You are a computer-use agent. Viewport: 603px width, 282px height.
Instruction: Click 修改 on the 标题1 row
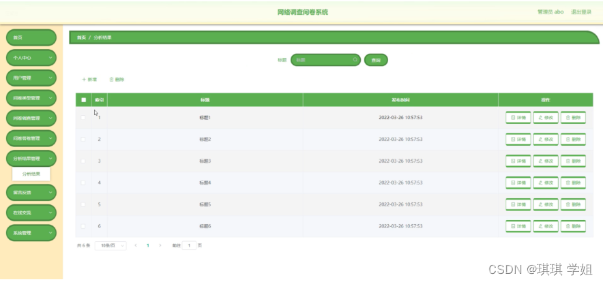546,118
